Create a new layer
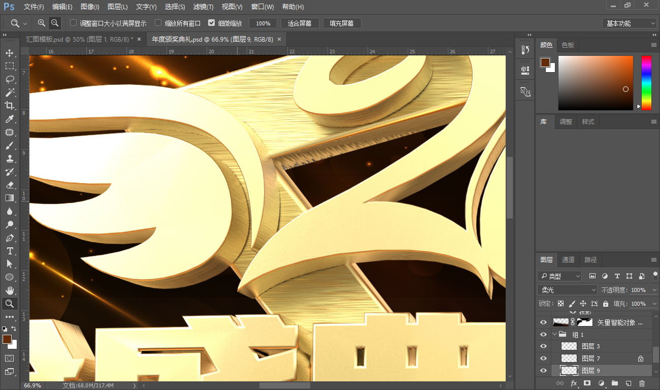The height and width of the screenshot is (390, 660). [x=628, y=383]
